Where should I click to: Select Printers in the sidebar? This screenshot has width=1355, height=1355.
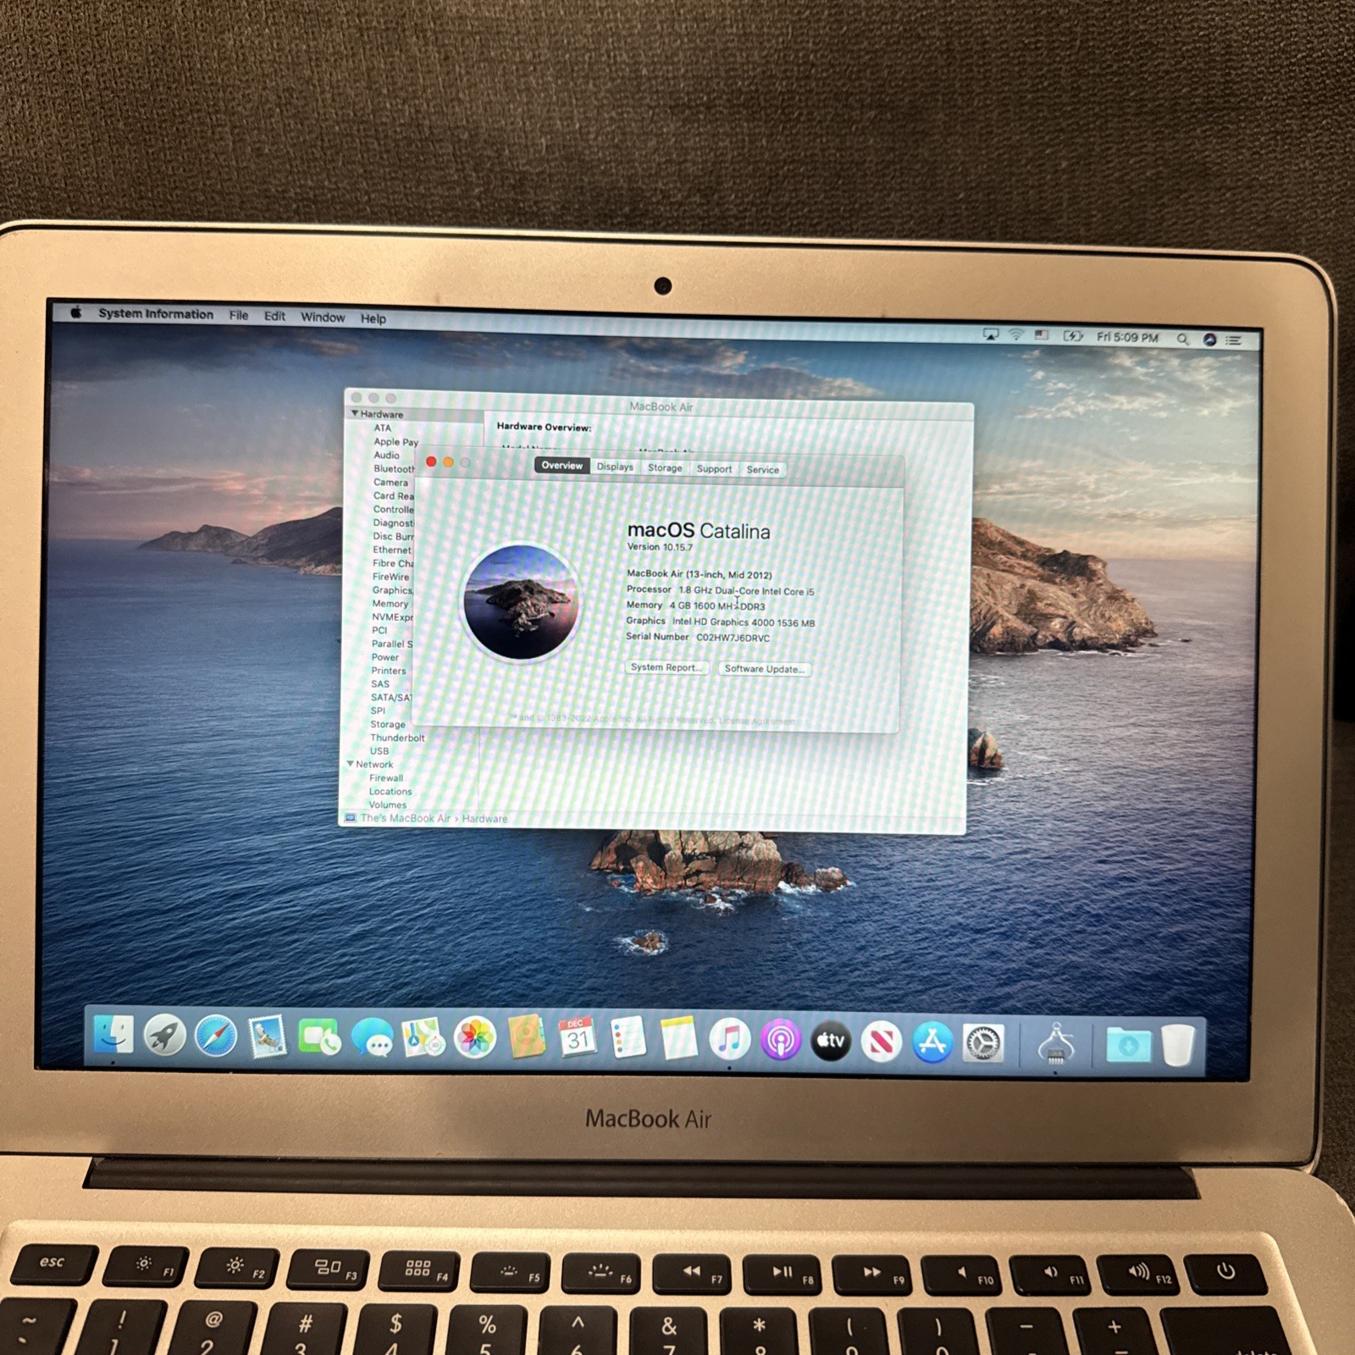tap(389, 671)
